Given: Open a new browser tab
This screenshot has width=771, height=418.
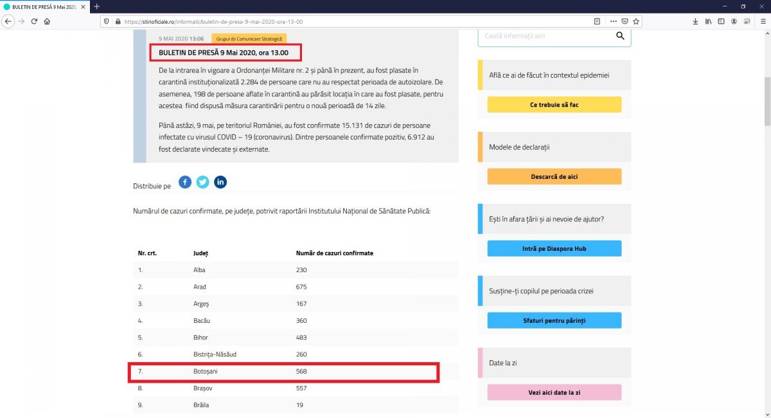Looking at the screenshot, I should (x=97, y=6).
